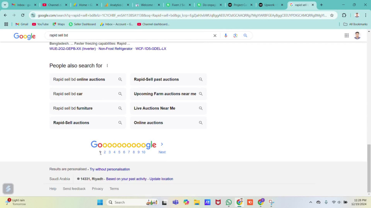371x208 pixels.
Task: View site information icon in address bar
Action: point(33,15)
